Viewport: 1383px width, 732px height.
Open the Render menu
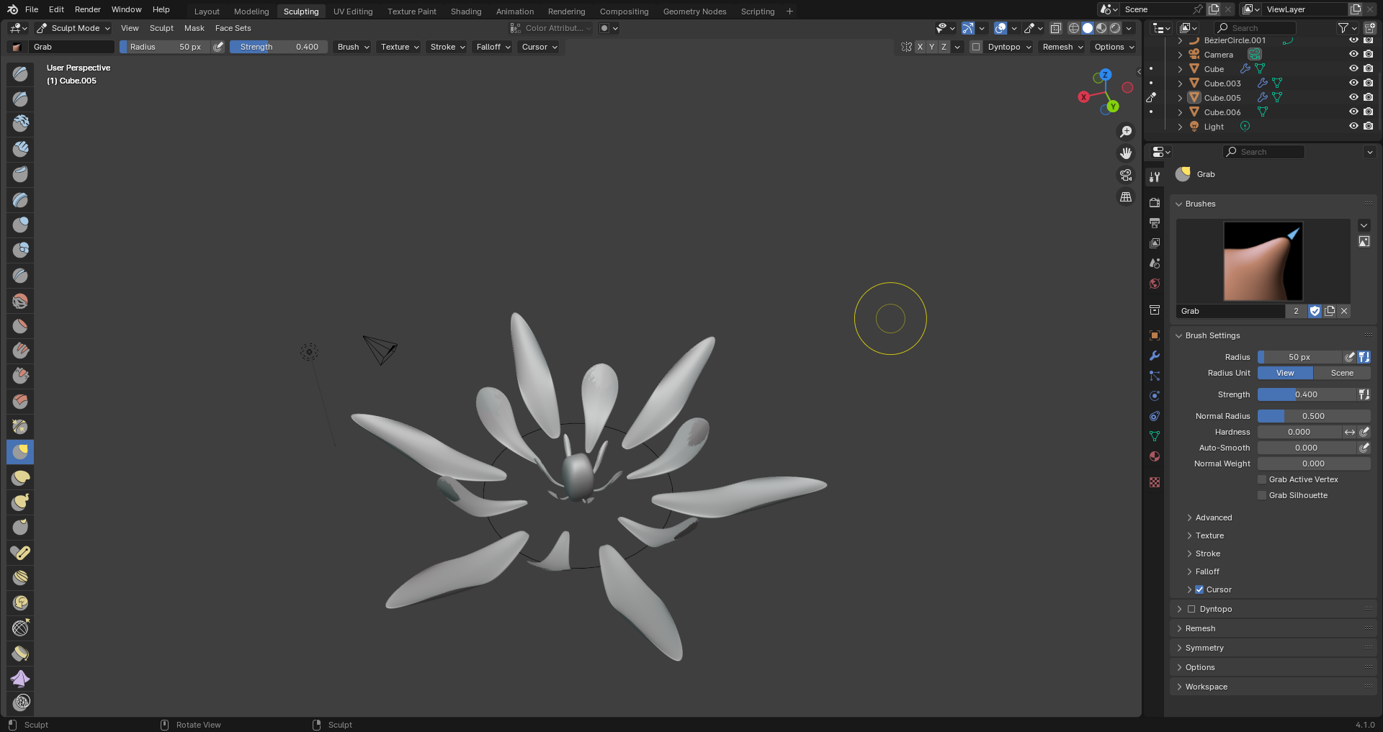click(87, 9)
